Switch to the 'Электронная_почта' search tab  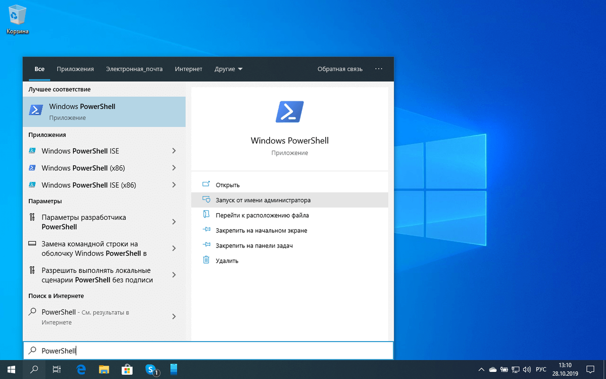[x=134, y=69]
